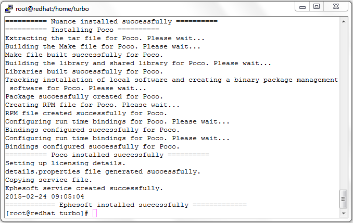Click the scrollbar up arrow
The height and width of the screenshot is (223, 353).
pyautogui.click(x=344, y=22)
